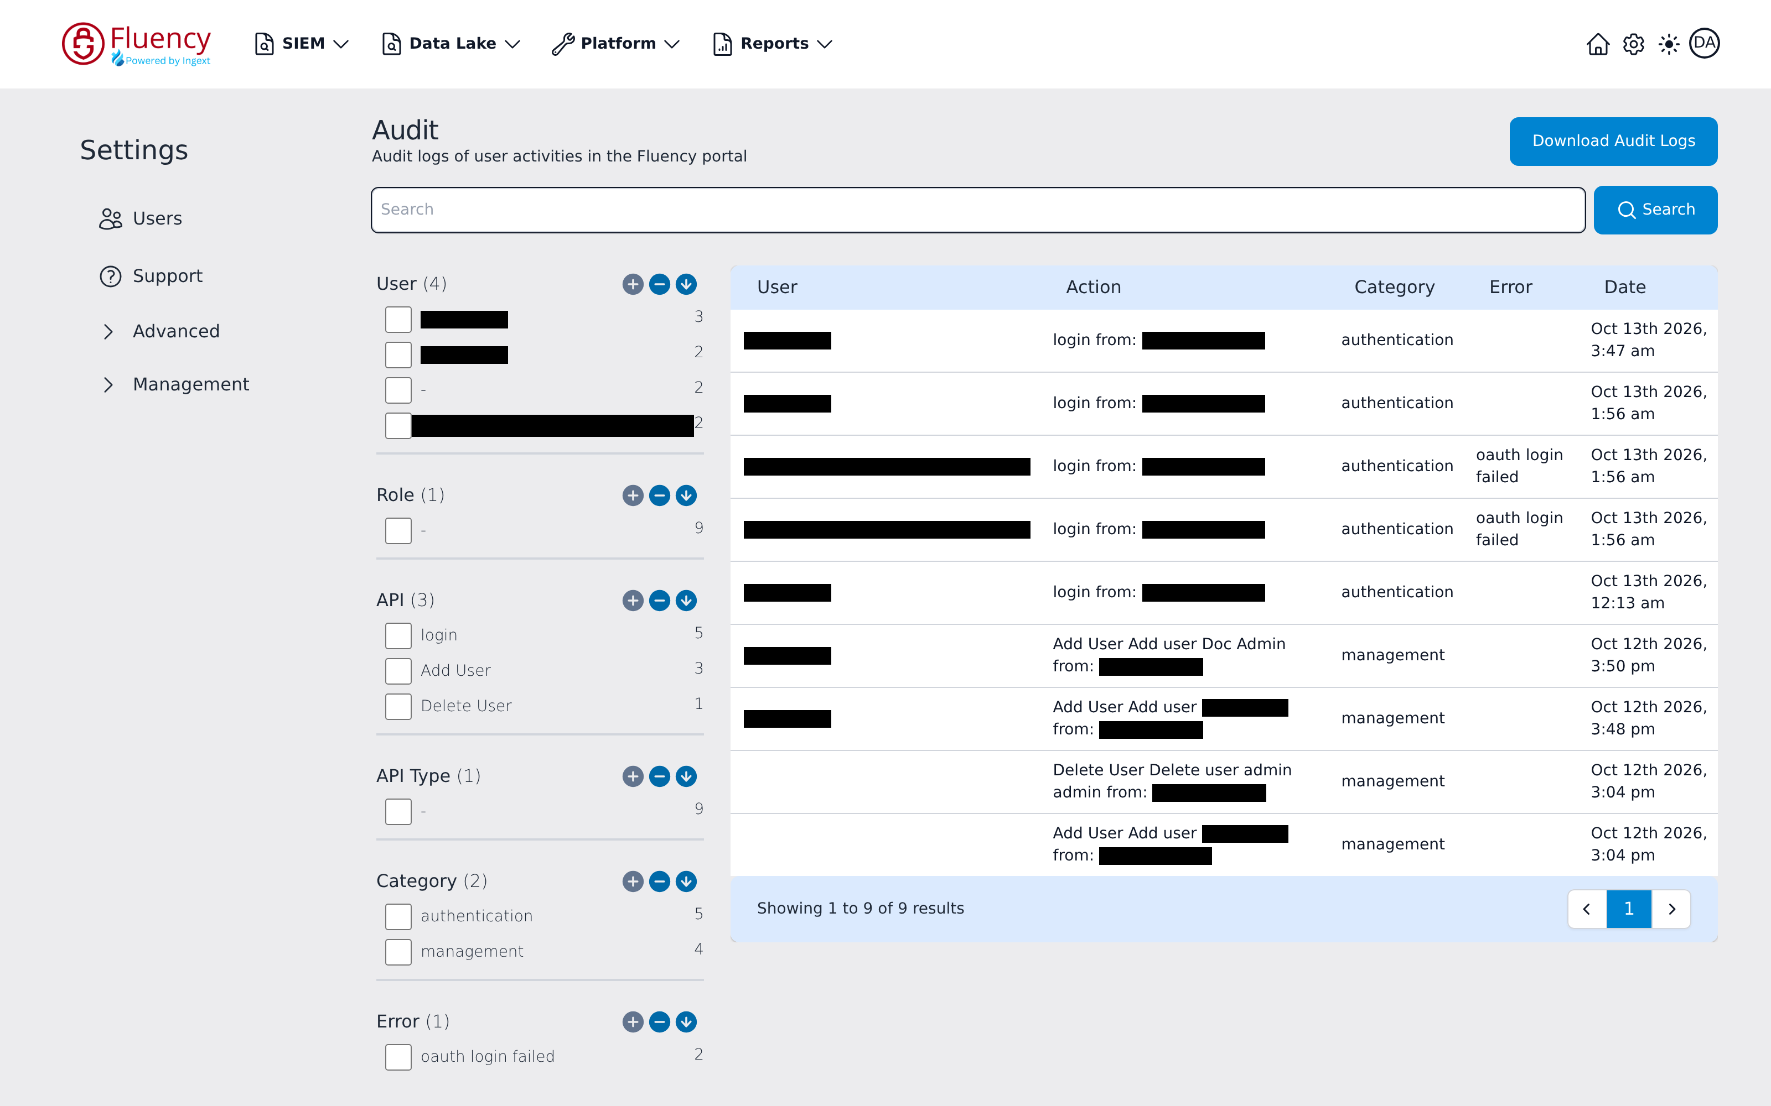The width and height of the screenshot is (1771, 1106).
Task: Click the blue Search button
Action: point(1655,210)
